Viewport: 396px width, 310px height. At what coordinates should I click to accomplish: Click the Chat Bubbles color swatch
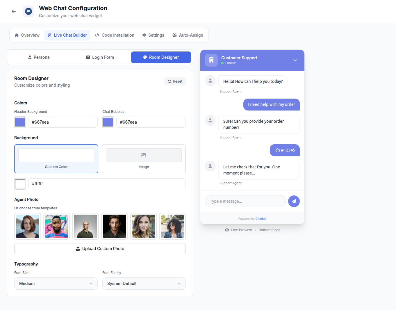(108, 122)
